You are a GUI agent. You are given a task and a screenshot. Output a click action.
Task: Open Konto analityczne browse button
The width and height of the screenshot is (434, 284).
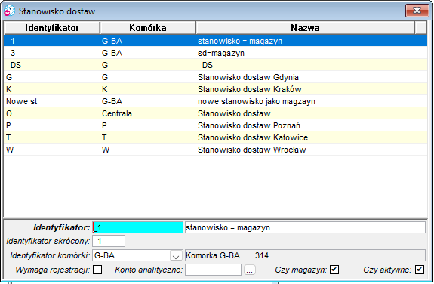click(x=249, y=270)
